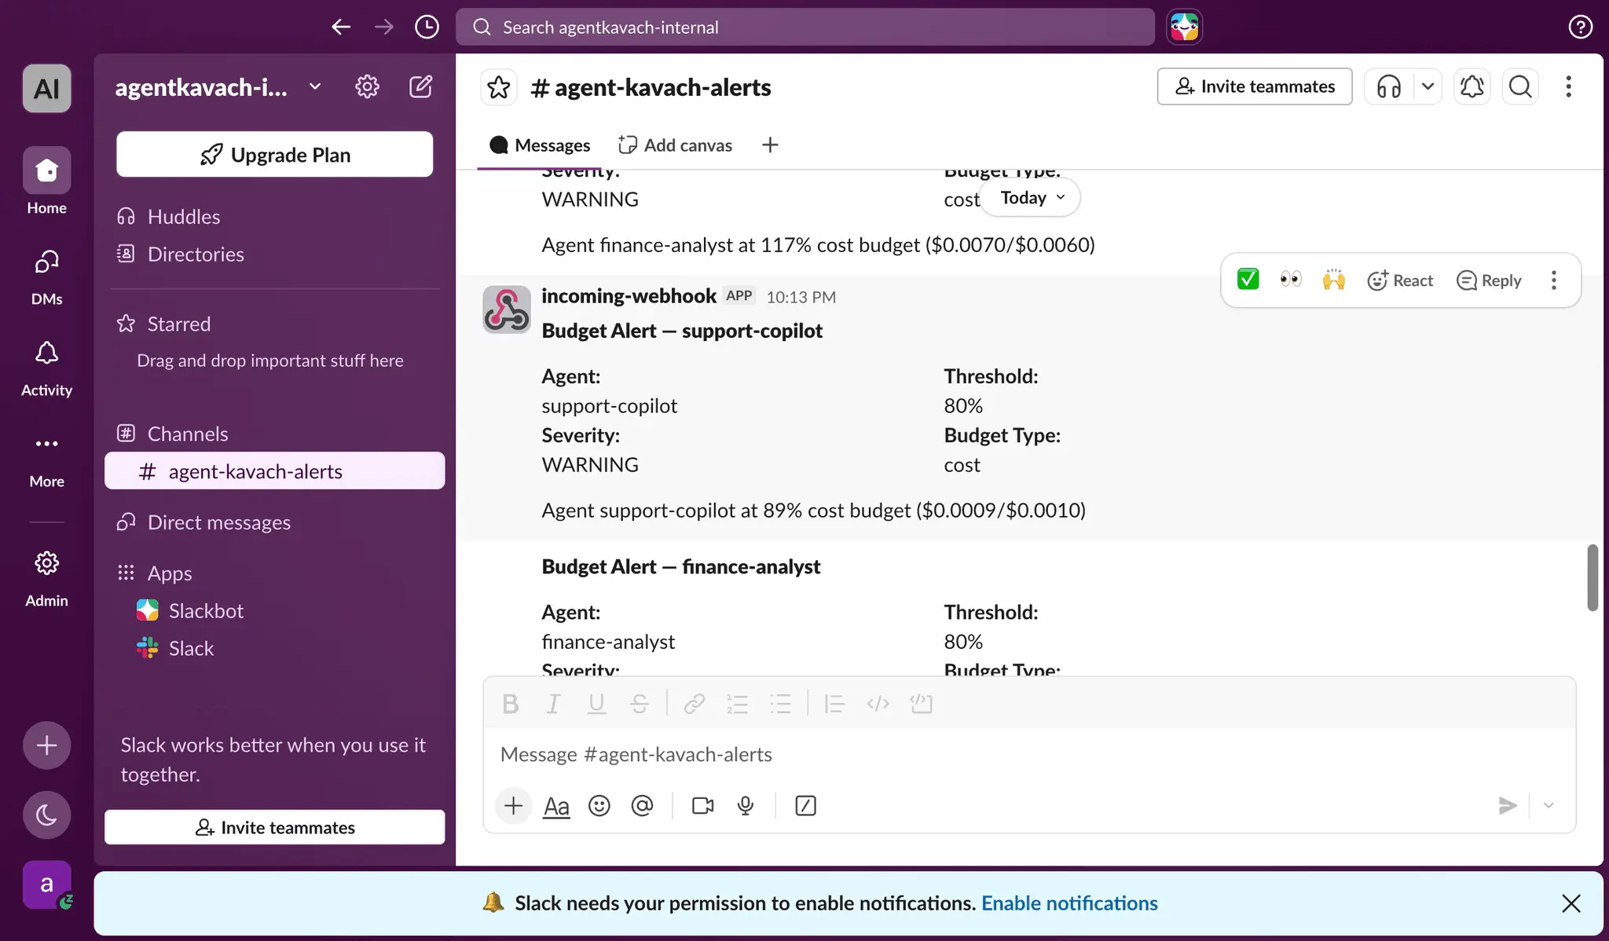Star the agent-kavach-alerts channel

[x=499, y=86]
